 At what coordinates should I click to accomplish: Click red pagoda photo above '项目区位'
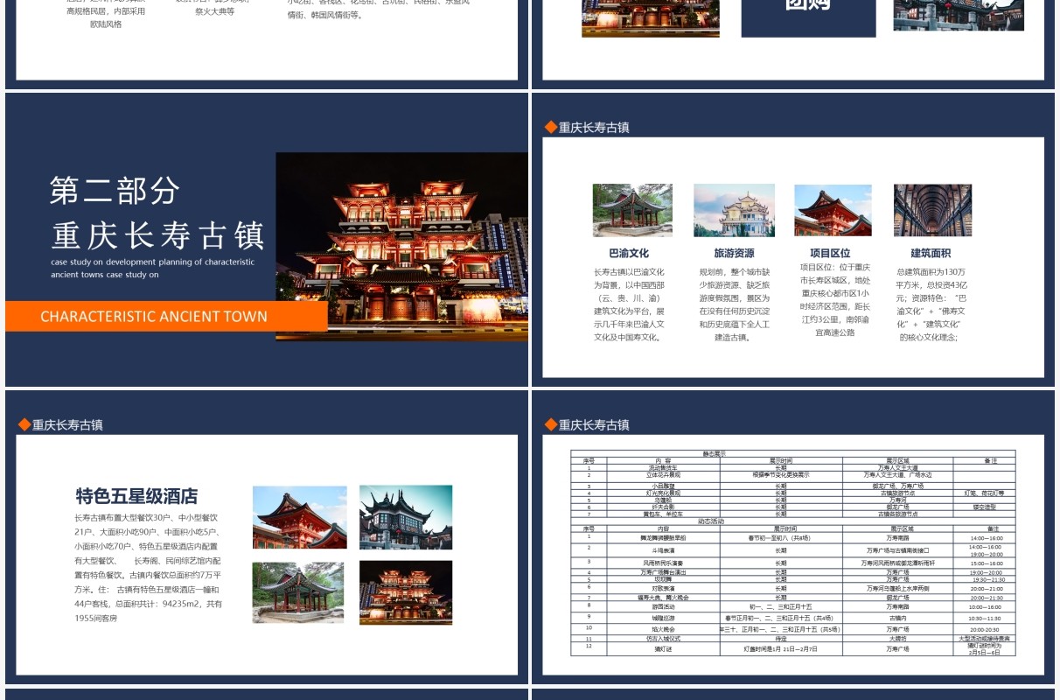tap(833, 210)
